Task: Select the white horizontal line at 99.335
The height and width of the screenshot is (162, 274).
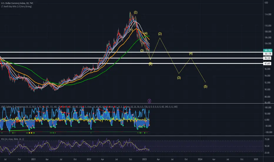Action: tap(131, 58)
